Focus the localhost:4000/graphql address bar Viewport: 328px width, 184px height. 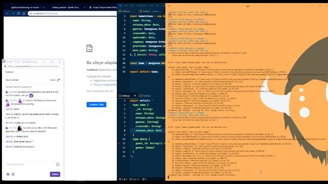[x=72, y=13]
